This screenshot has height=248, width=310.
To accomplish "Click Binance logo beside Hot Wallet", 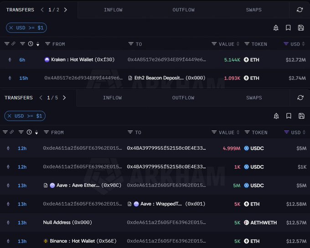I will [46, 241].
